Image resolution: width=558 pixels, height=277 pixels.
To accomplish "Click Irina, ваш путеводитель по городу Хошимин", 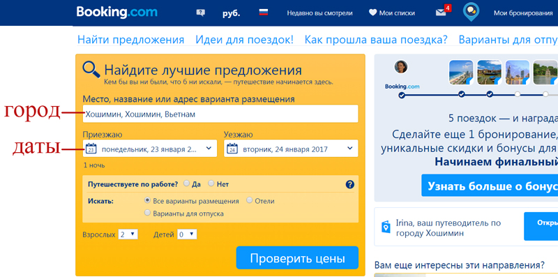I will click(x=448, y=228).
